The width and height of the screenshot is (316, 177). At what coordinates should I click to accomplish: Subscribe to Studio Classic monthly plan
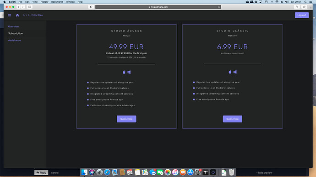pyautogui.click(x=232, y=119)
